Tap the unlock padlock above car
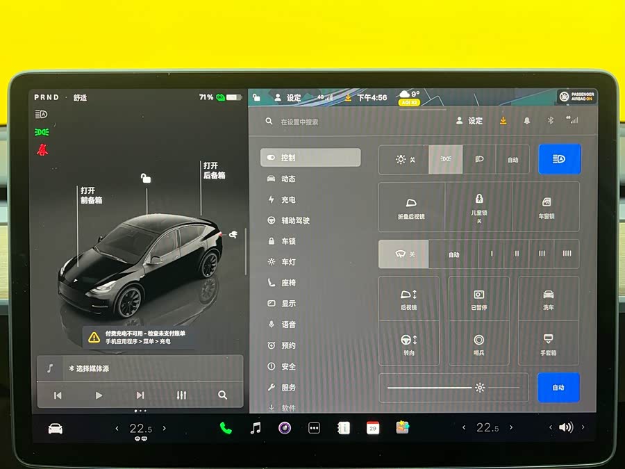This screenshot has height=469, width=625. tap(146, 178)
